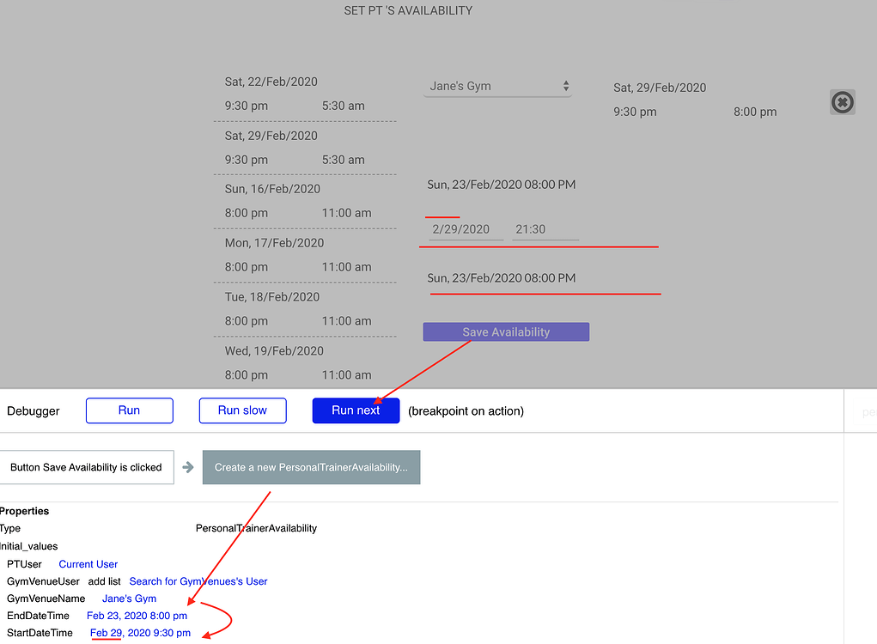
Task: Open the Jane's Gym GymVenueName value
Action: [x=129, y=598]
